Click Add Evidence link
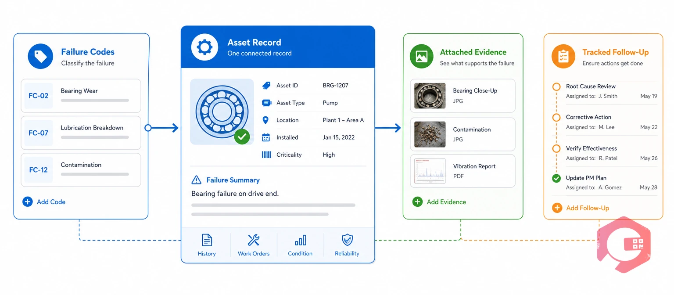674x295 pixels. pyautogui.click(x=446, y=202)
